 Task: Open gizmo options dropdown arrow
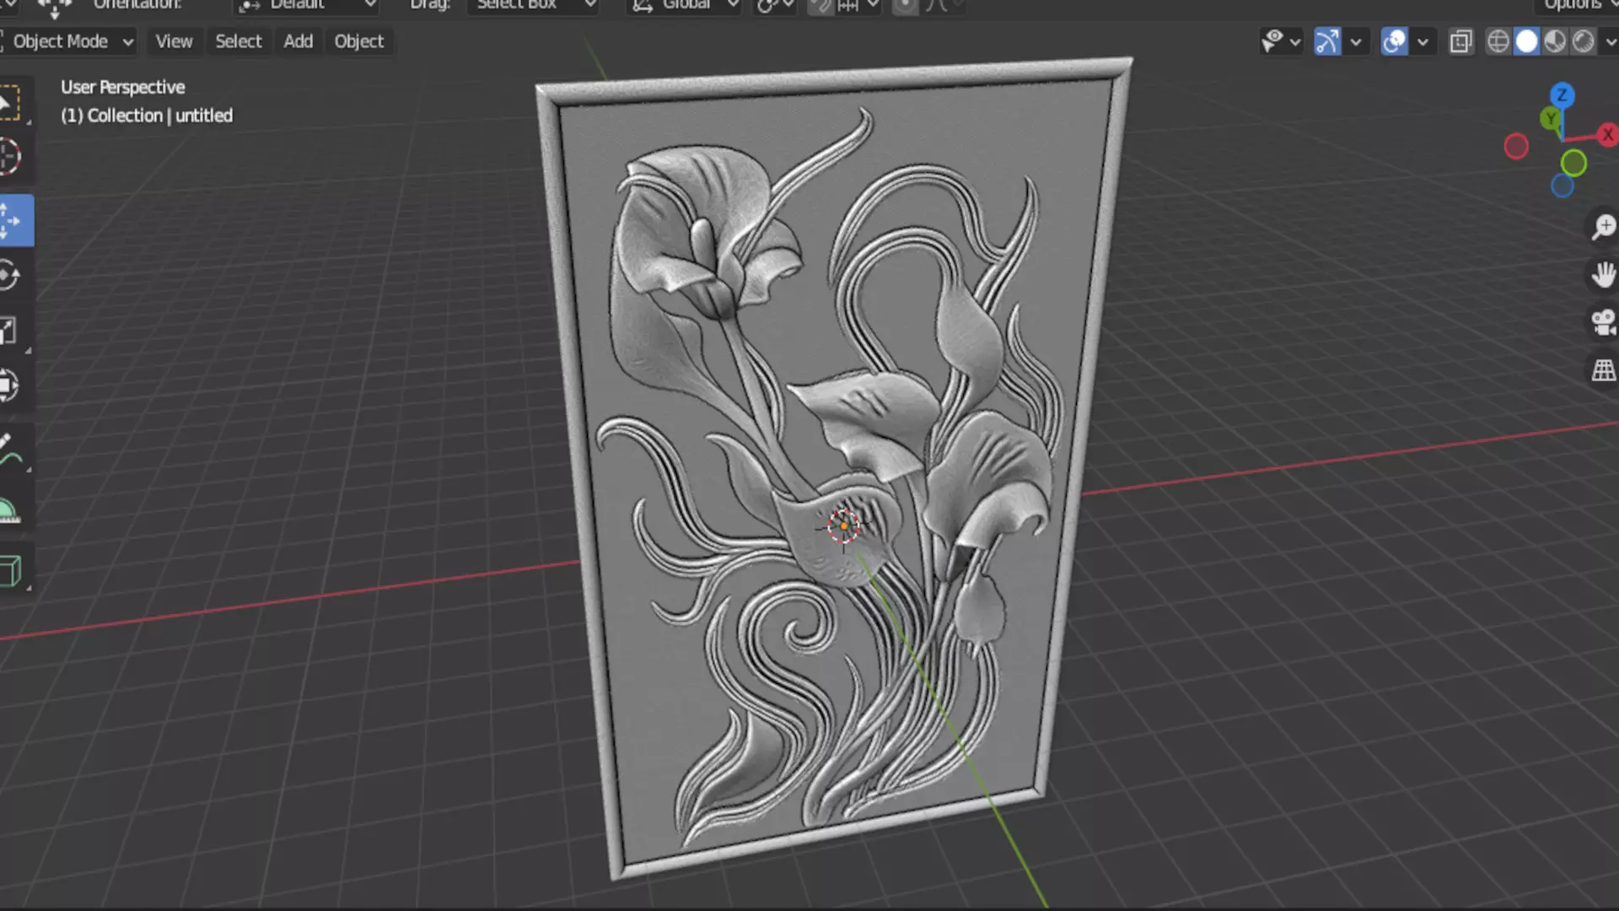click(x=1355, y=41)
